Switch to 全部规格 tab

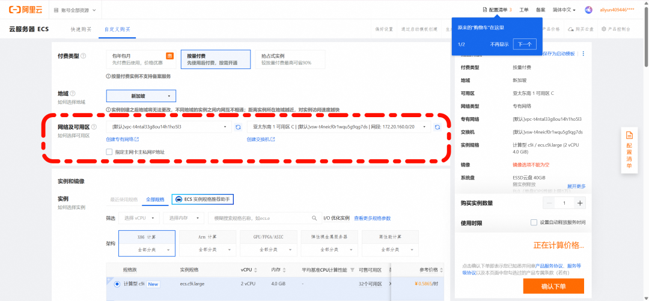point(155,199)
